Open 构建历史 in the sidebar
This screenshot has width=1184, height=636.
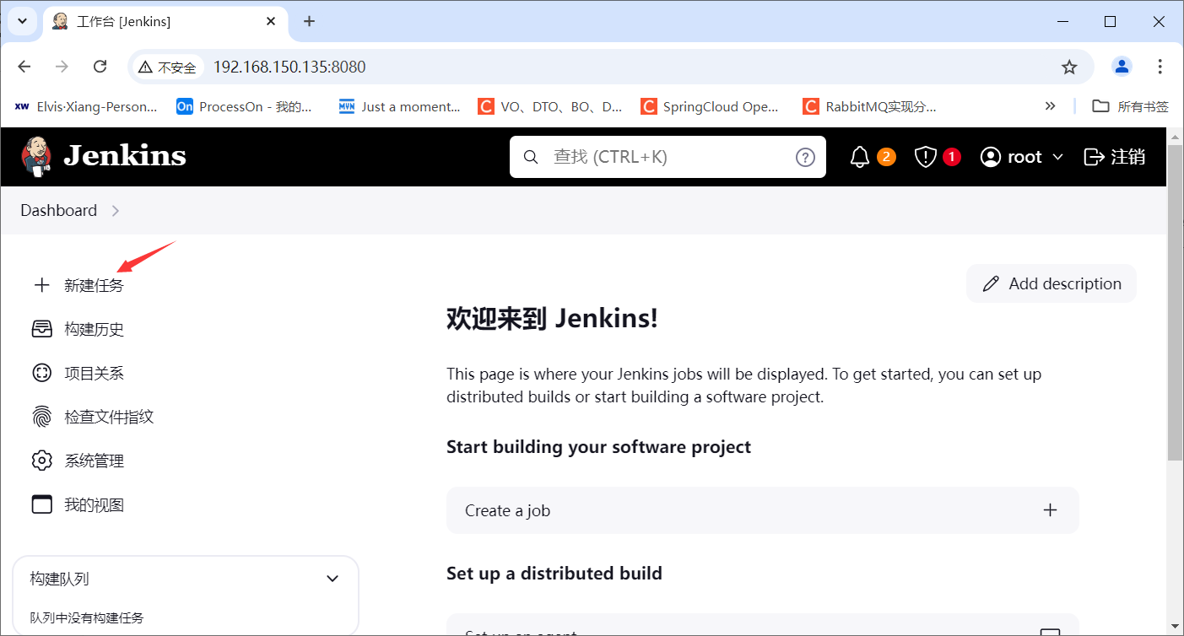coord(93,329)
